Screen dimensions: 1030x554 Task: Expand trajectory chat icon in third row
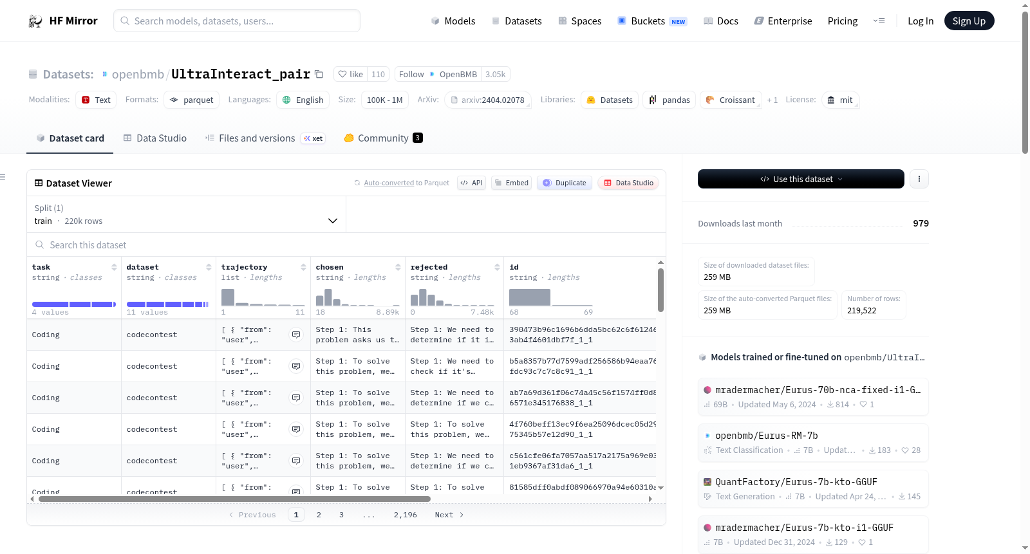click(296, 398)
